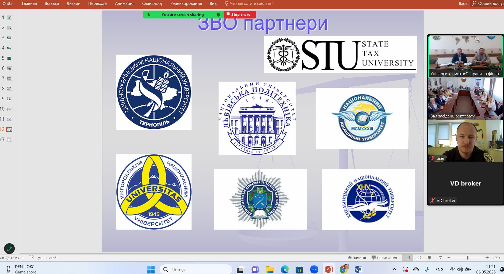Select the Авіаційний університет logo image
Viewport: 504px width, 274px height.
point(362,118)
